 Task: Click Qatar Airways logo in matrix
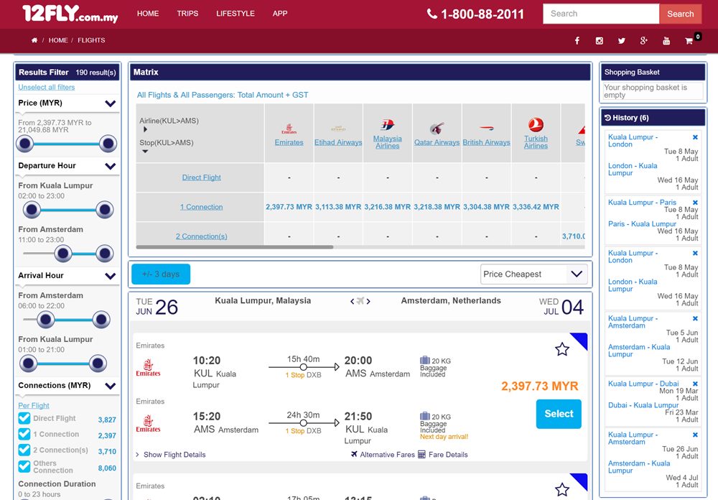437,128
